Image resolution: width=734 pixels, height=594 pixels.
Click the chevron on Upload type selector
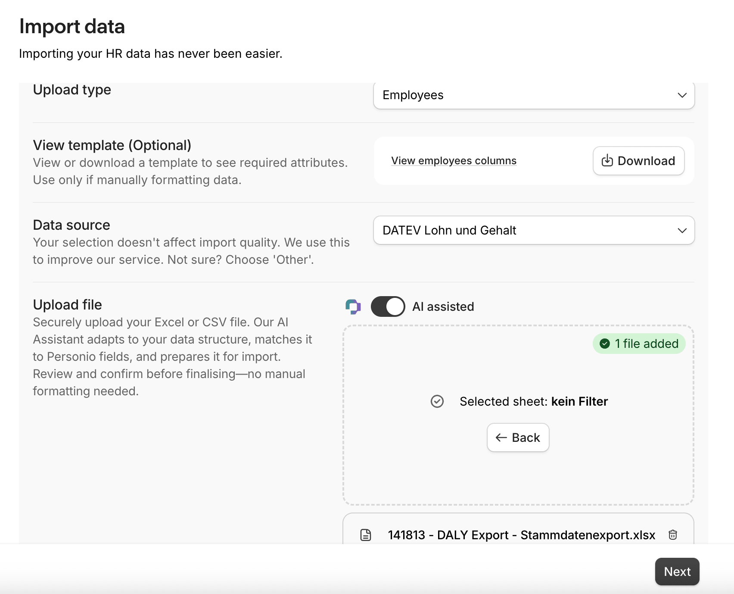(682, 95)
